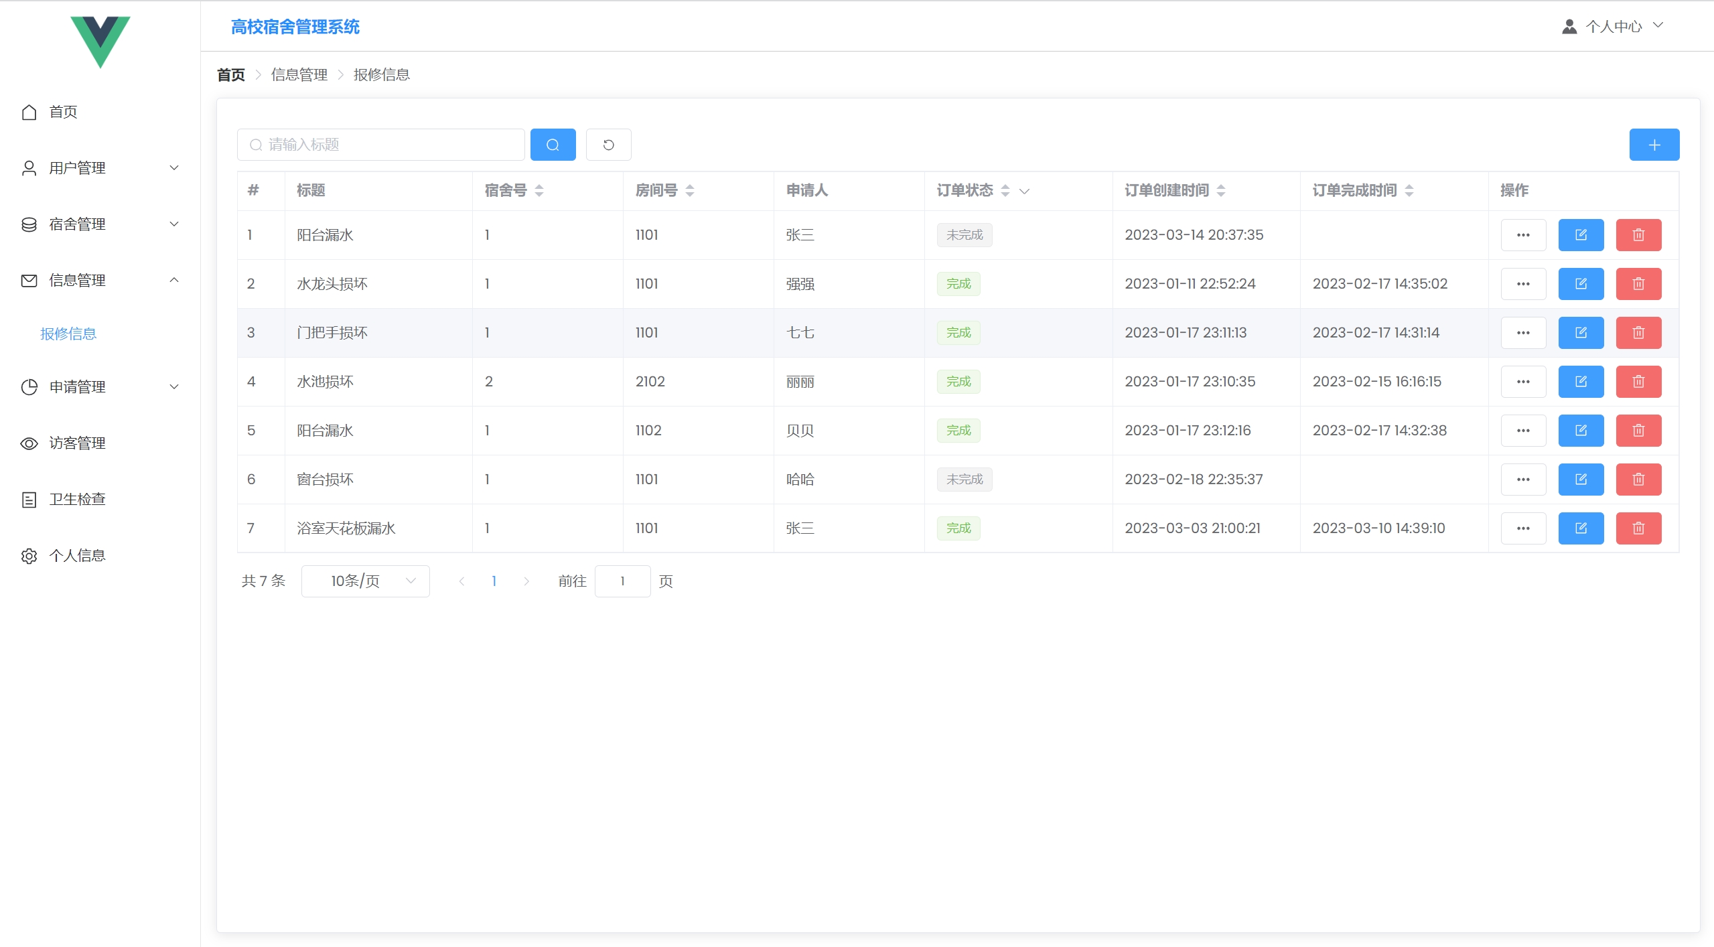Sort table by 订单创建时间 column

[1221, 191]
